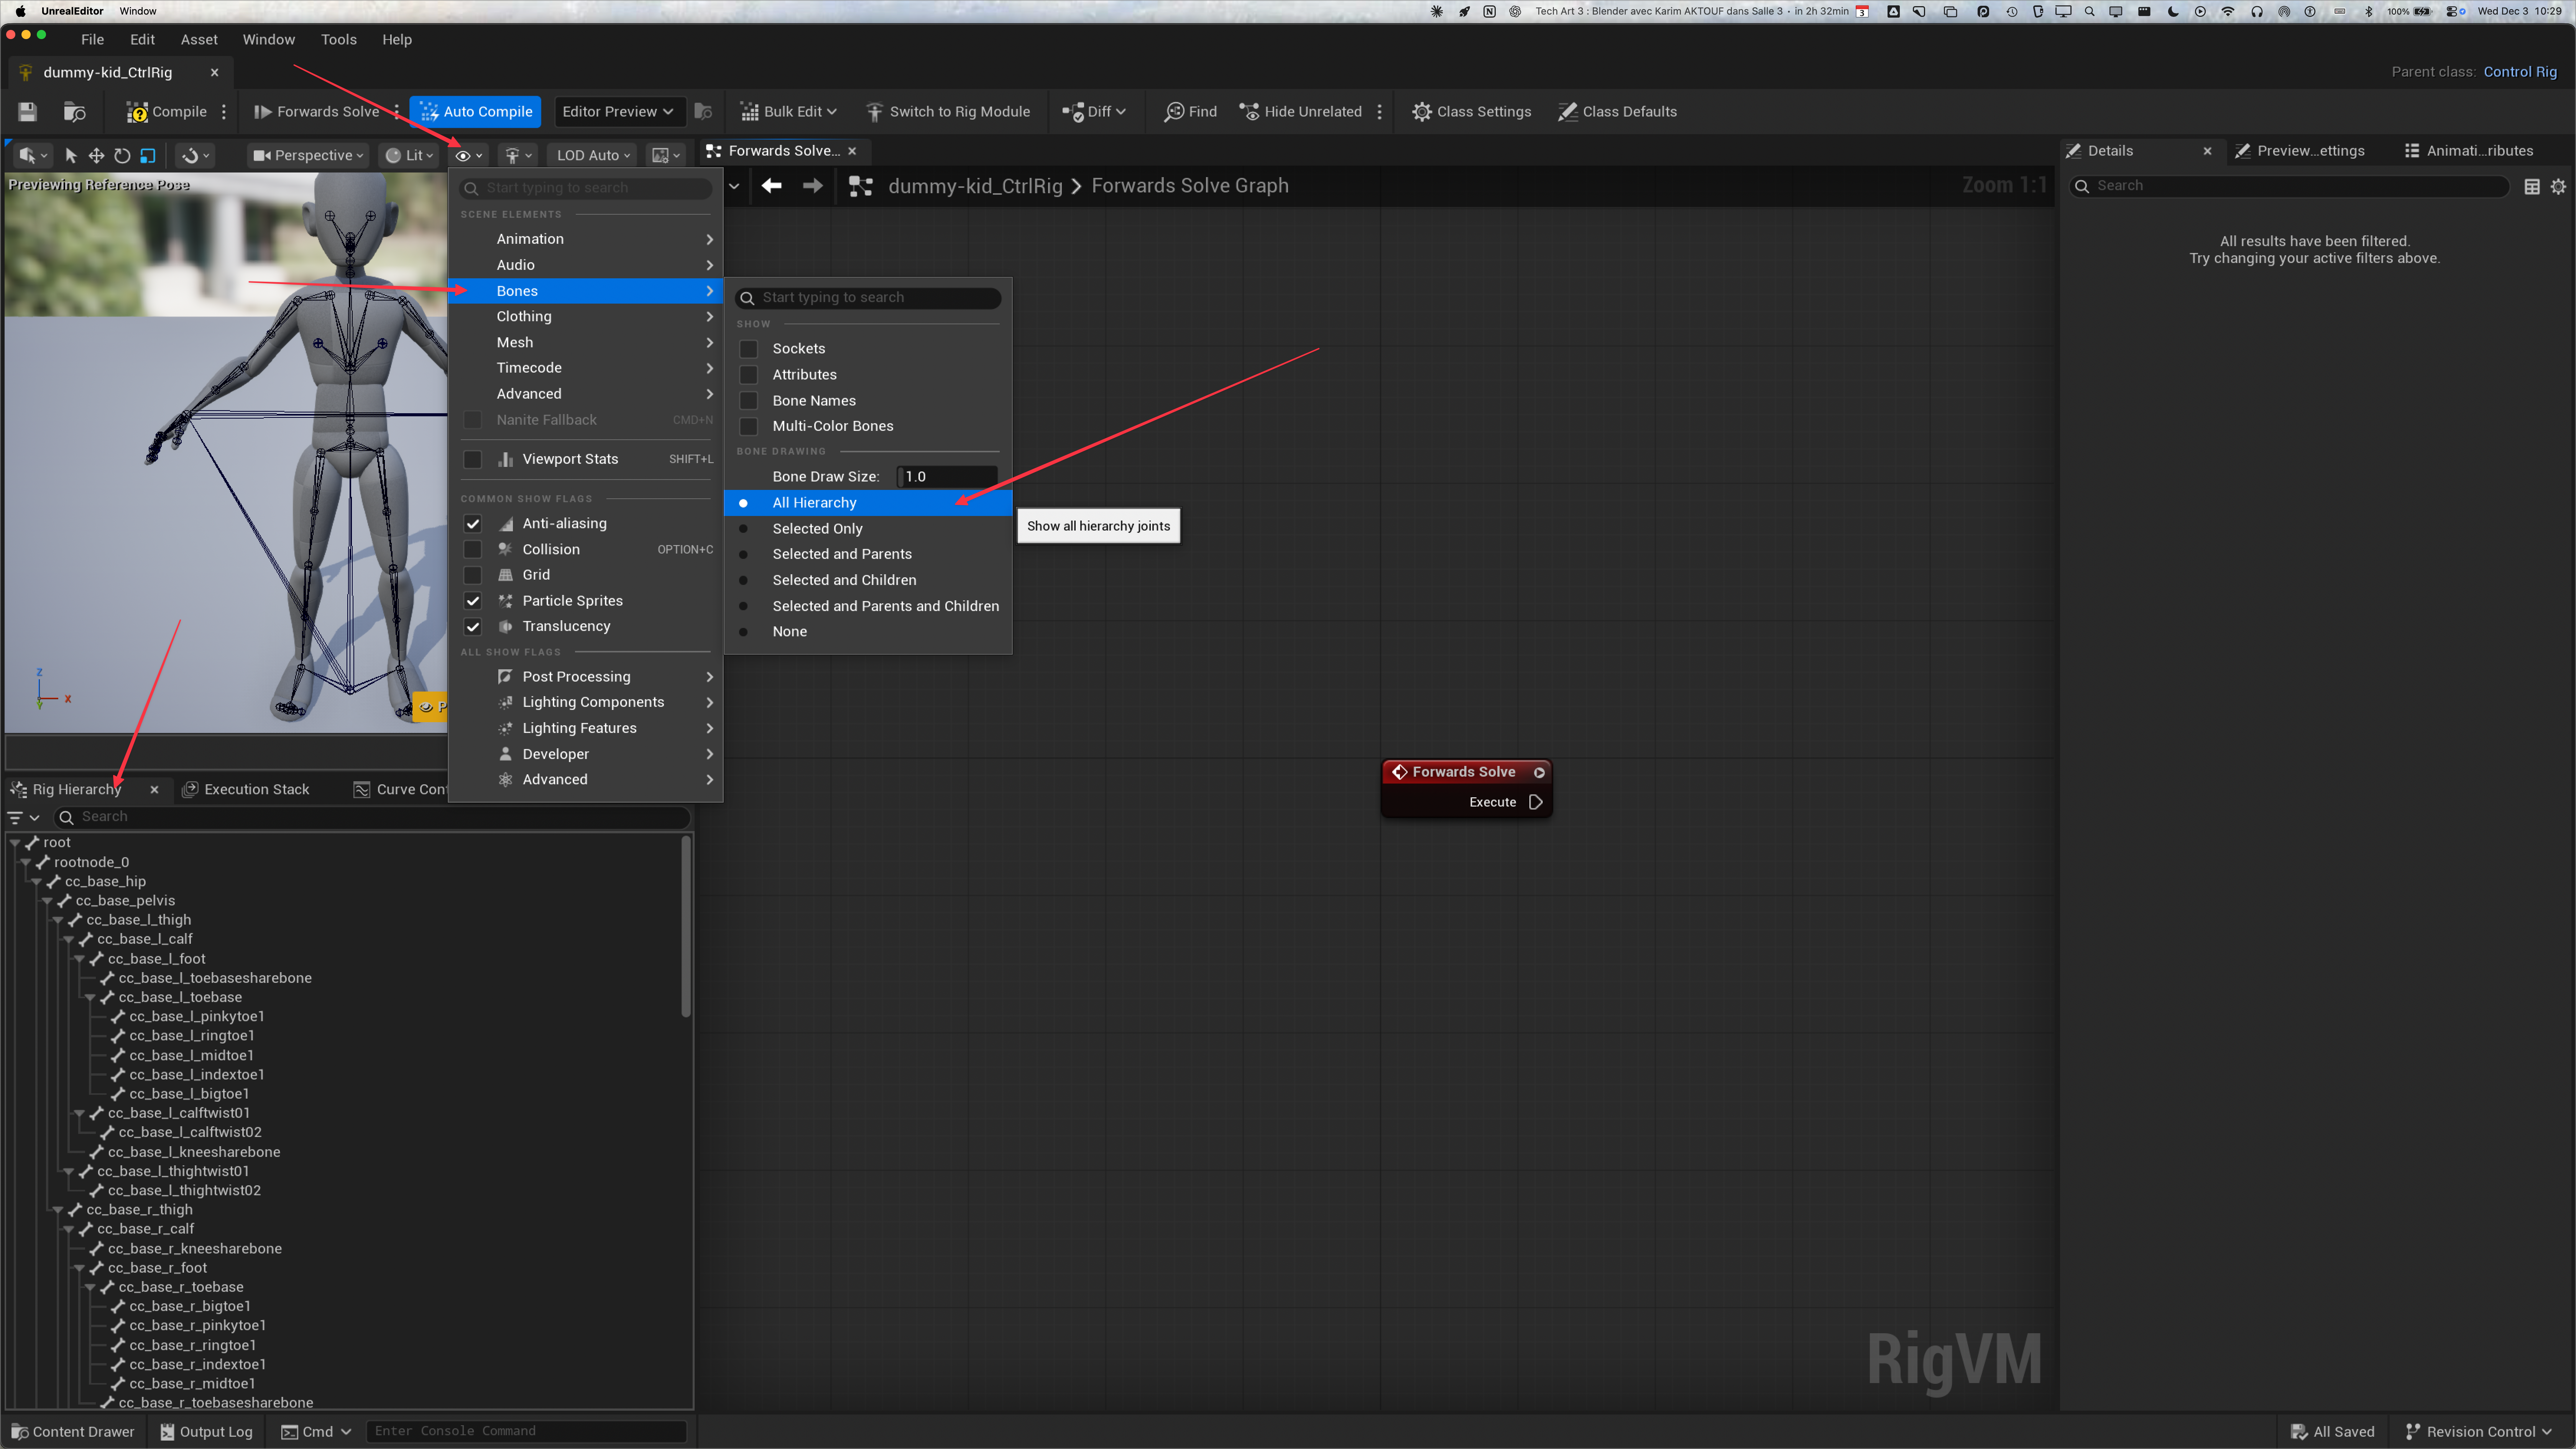Click the Content Drawer icon in the status bar
This screenshot has height=1449, width=2576.
coord(19,1432)
